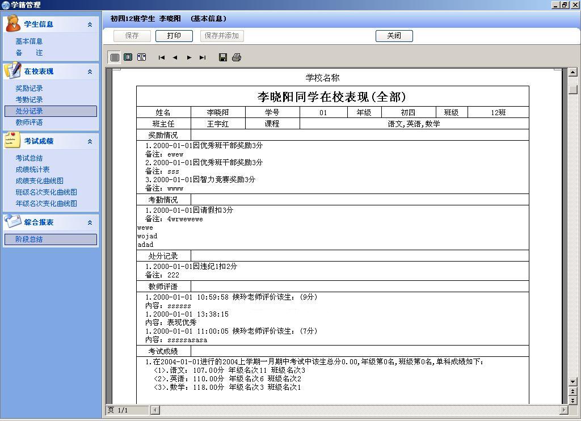
Task: Click the floppy disk save report icon
Action: click(222, 57)
